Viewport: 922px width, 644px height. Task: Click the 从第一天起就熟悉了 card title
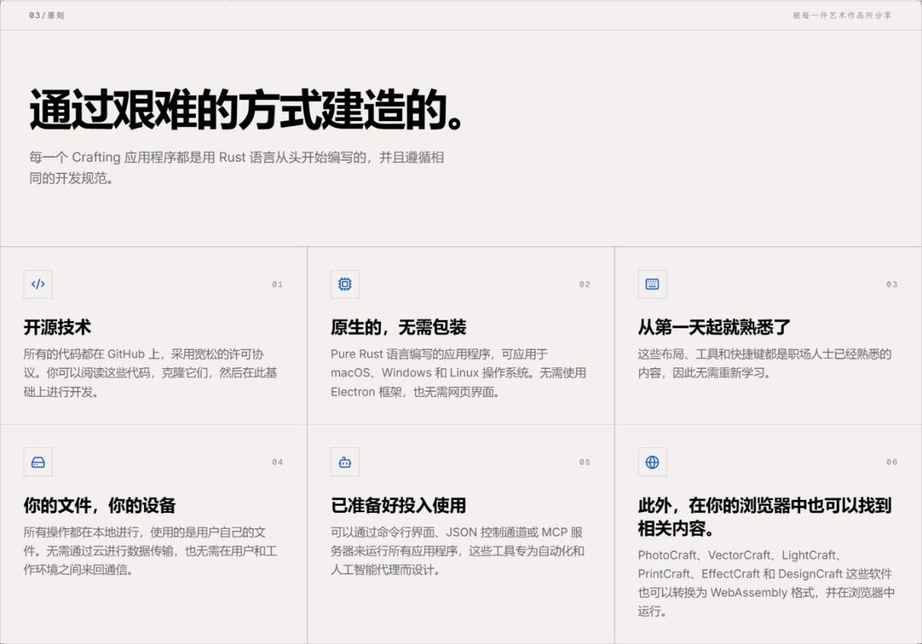715,327
